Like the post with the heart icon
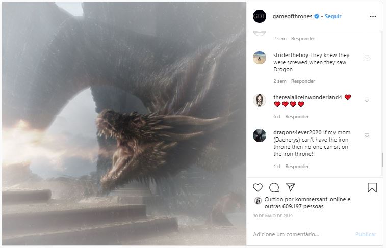 pyautogui.click(x=258, y=187)
